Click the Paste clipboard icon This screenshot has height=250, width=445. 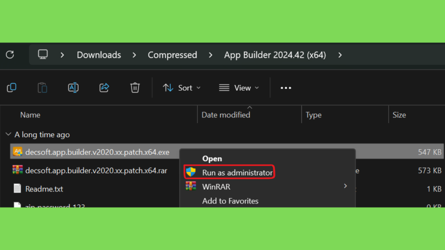click(x=42, y=88)
